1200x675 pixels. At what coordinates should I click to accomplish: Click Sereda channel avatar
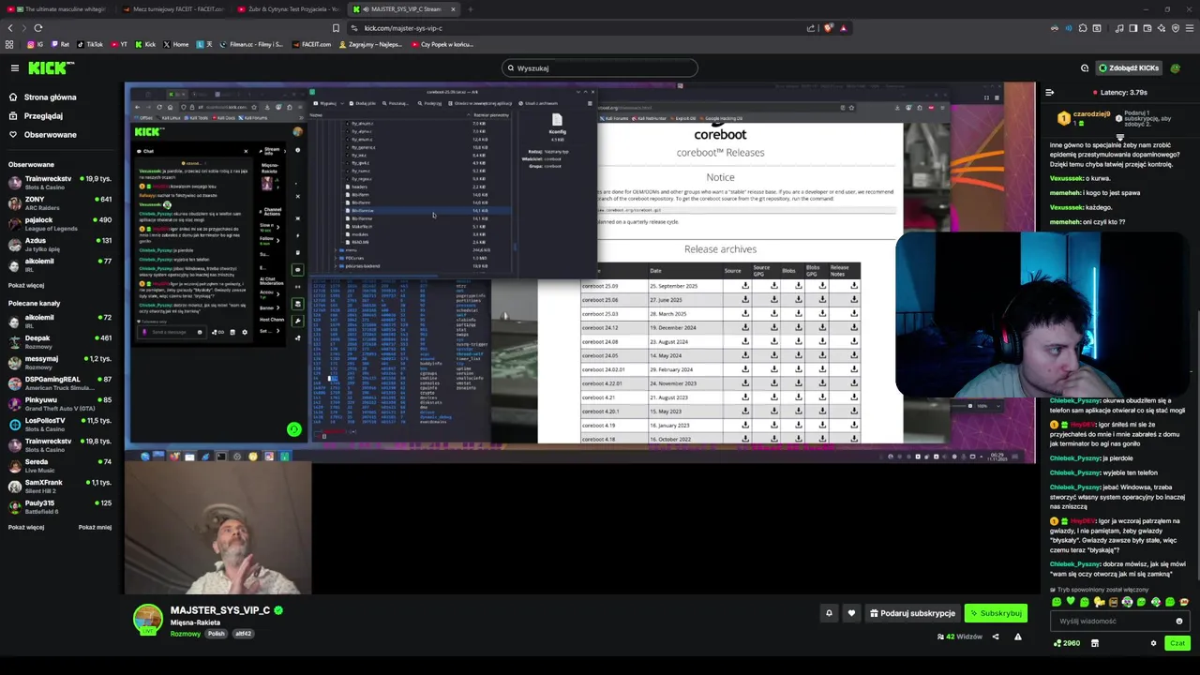click(14, 465)
